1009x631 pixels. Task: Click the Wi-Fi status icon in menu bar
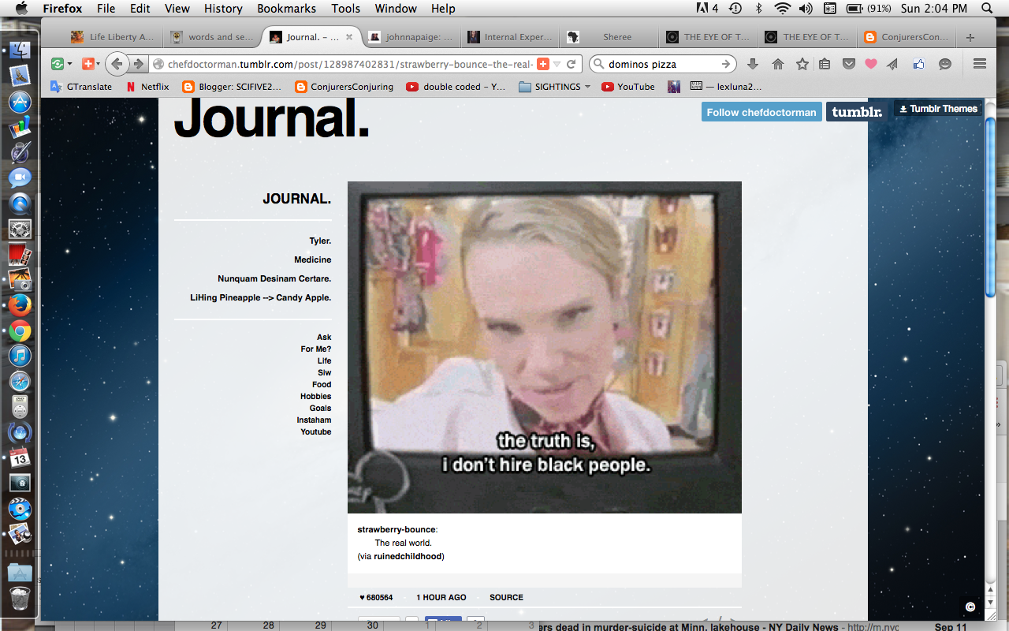[x=782, y=9]
